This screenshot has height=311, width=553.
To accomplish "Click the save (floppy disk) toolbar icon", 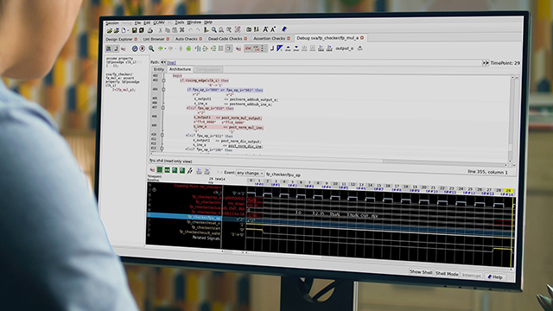I will 135,31.
